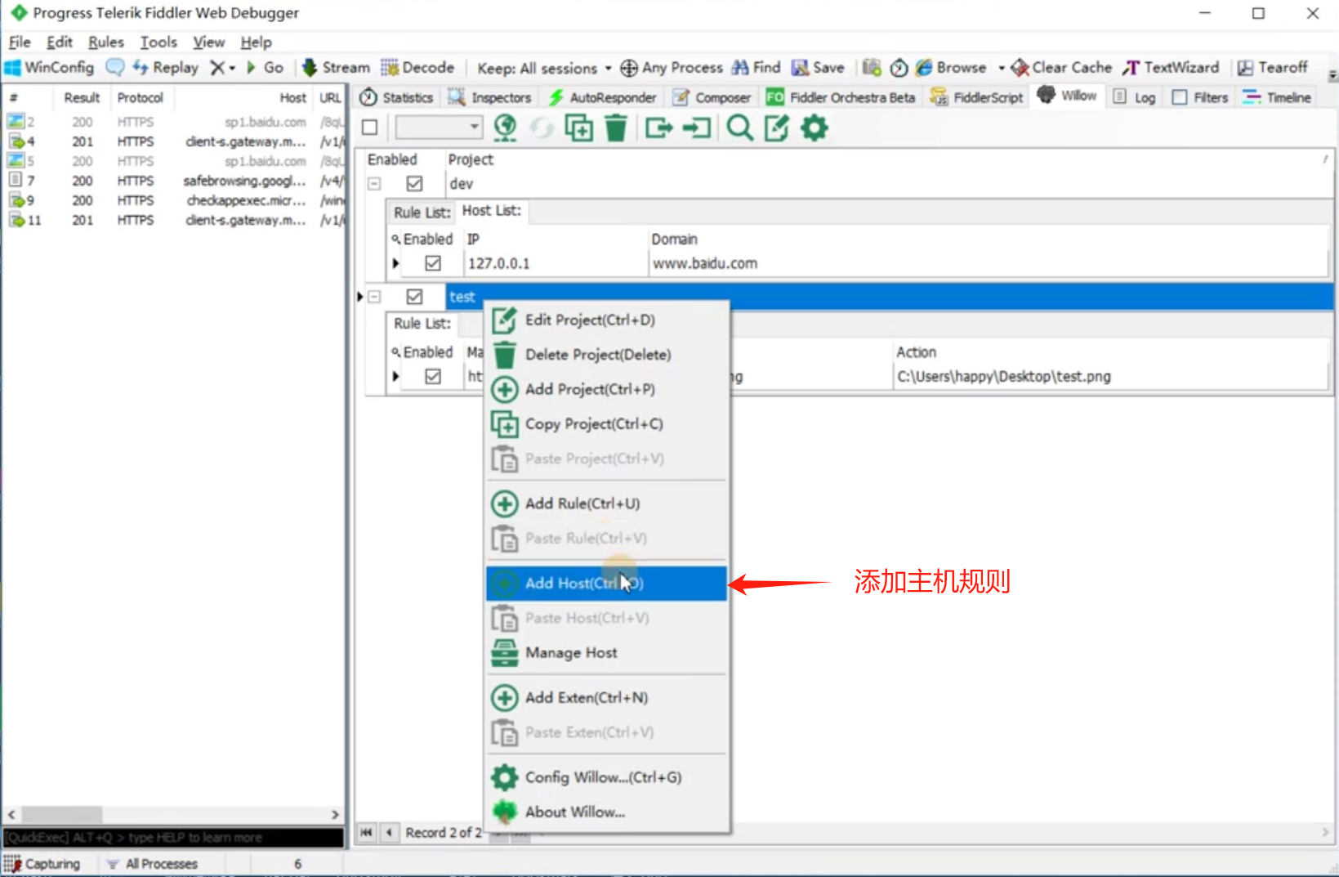
Task: Collapse the test project node
Action: click(374, 297)
